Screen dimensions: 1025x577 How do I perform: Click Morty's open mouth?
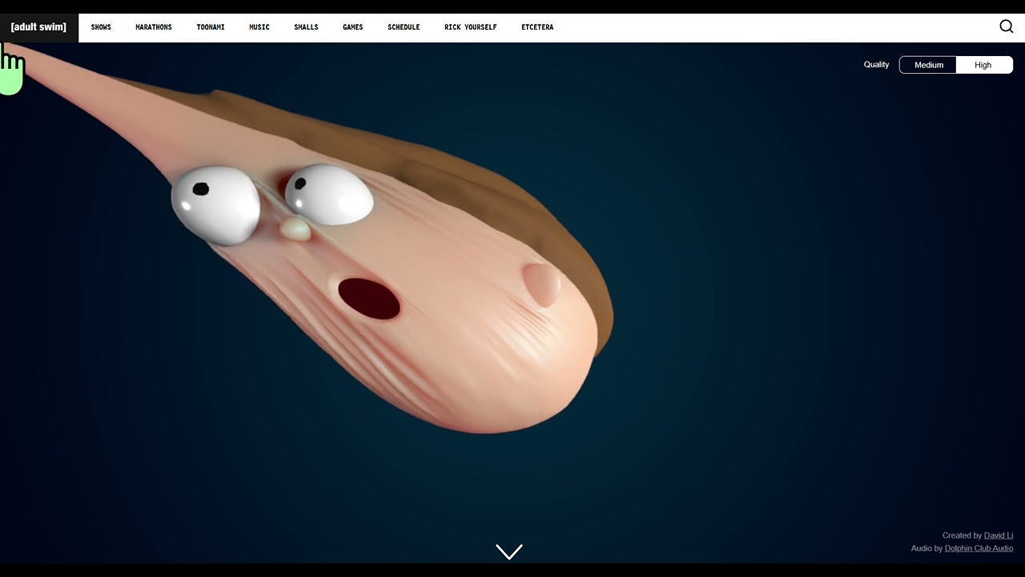369,299
